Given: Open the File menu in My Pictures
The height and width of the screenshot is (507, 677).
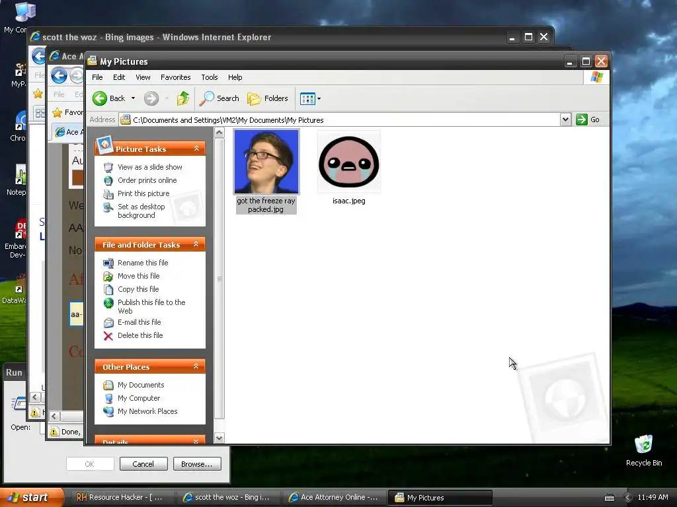Looking at the screenshot, I should (97, 77).
